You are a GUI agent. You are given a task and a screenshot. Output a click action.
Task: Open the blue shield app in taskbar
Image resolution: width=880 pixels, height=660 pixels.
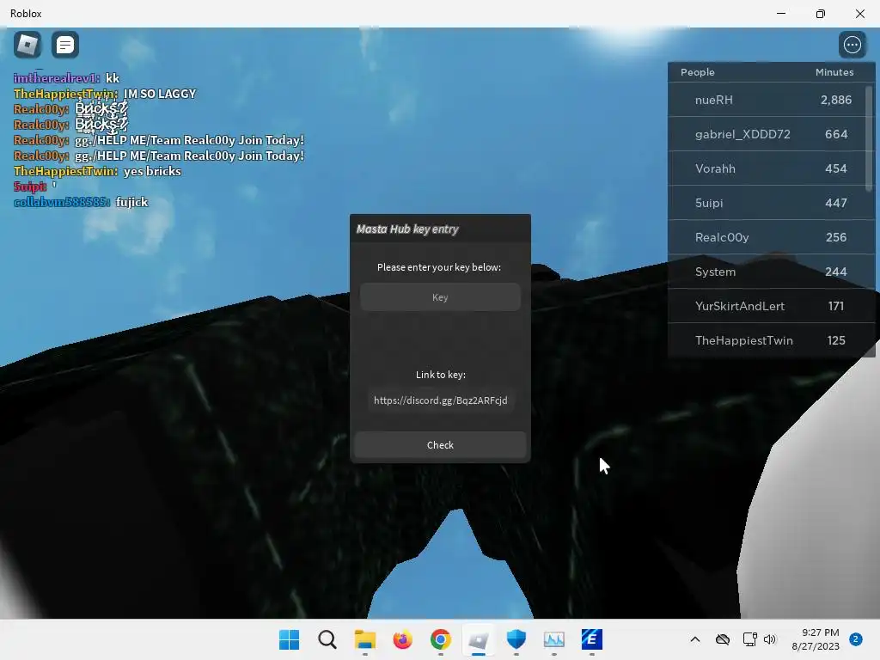point(516,639)
